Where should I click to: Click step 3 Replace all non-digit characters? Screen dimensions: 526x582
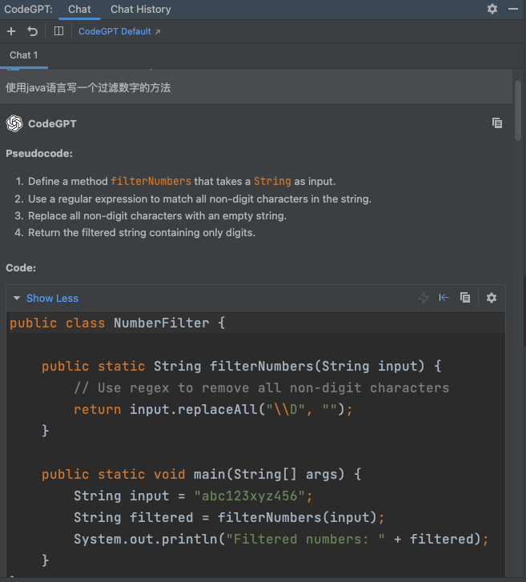(158, 215)
